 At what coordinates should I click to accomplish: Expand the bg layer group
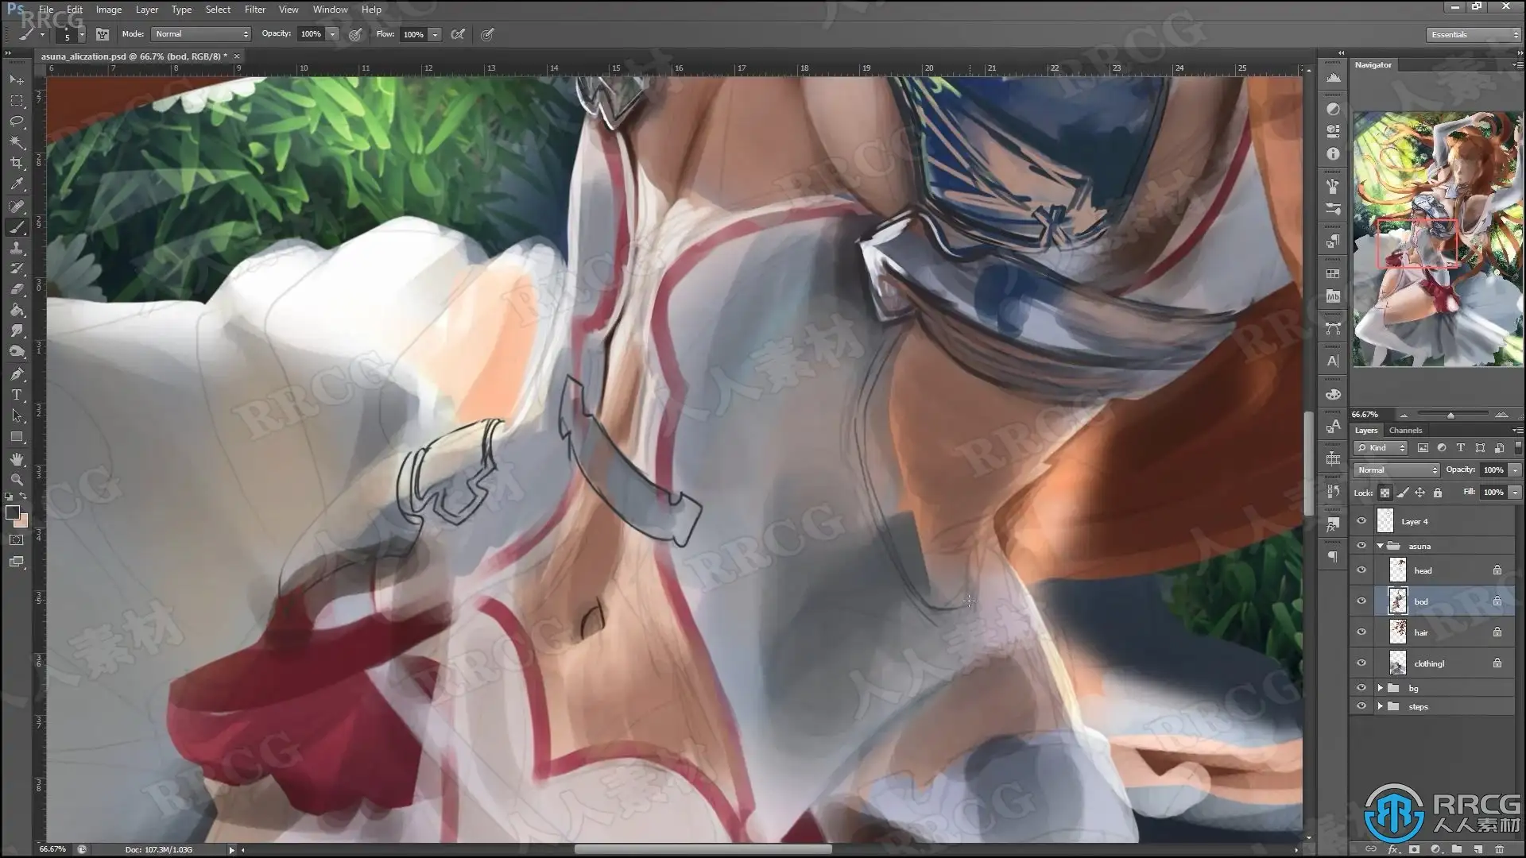[1381, 688]
